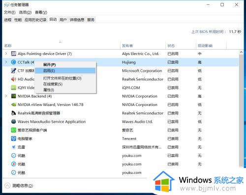Choose 启用(E) in the context menu

[x=65, y=71]
